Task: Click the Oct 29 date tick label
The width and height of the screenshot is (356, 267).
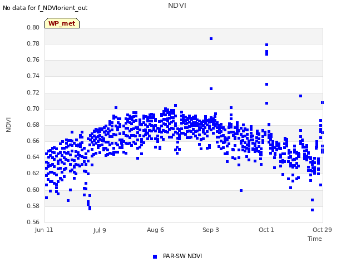Action: [x=322, y=230]
